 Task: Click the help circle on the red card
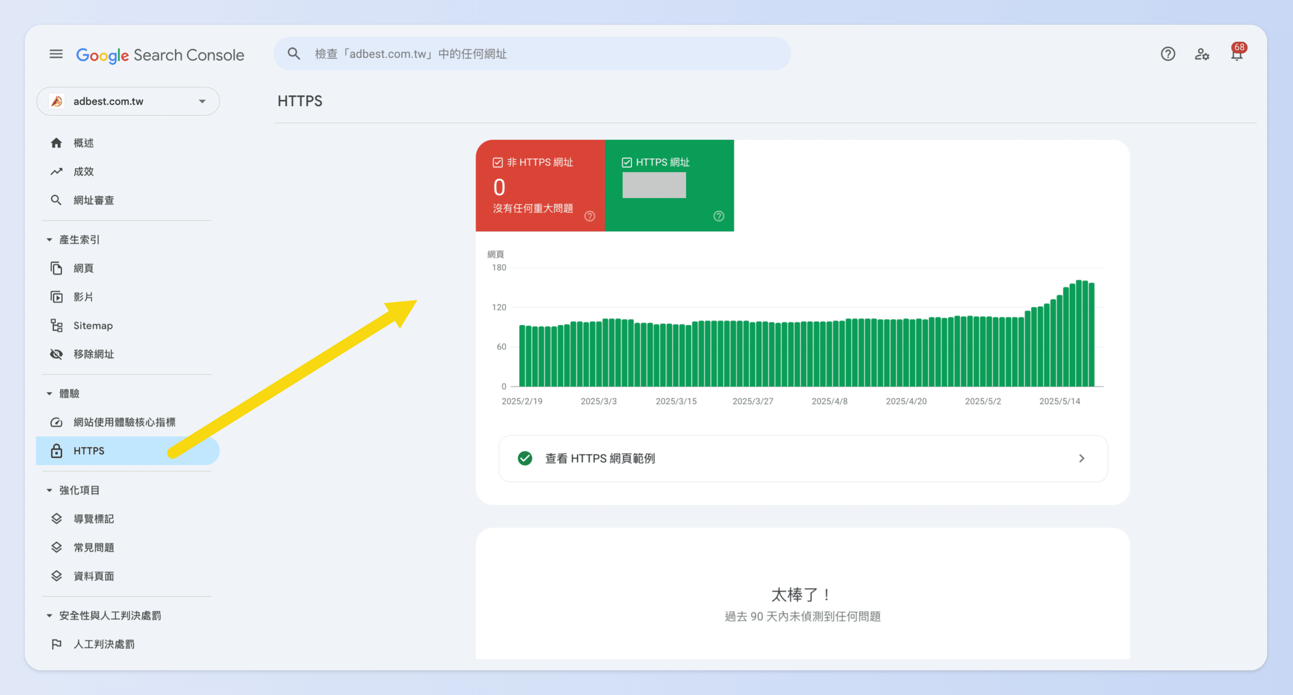point(589,216)
